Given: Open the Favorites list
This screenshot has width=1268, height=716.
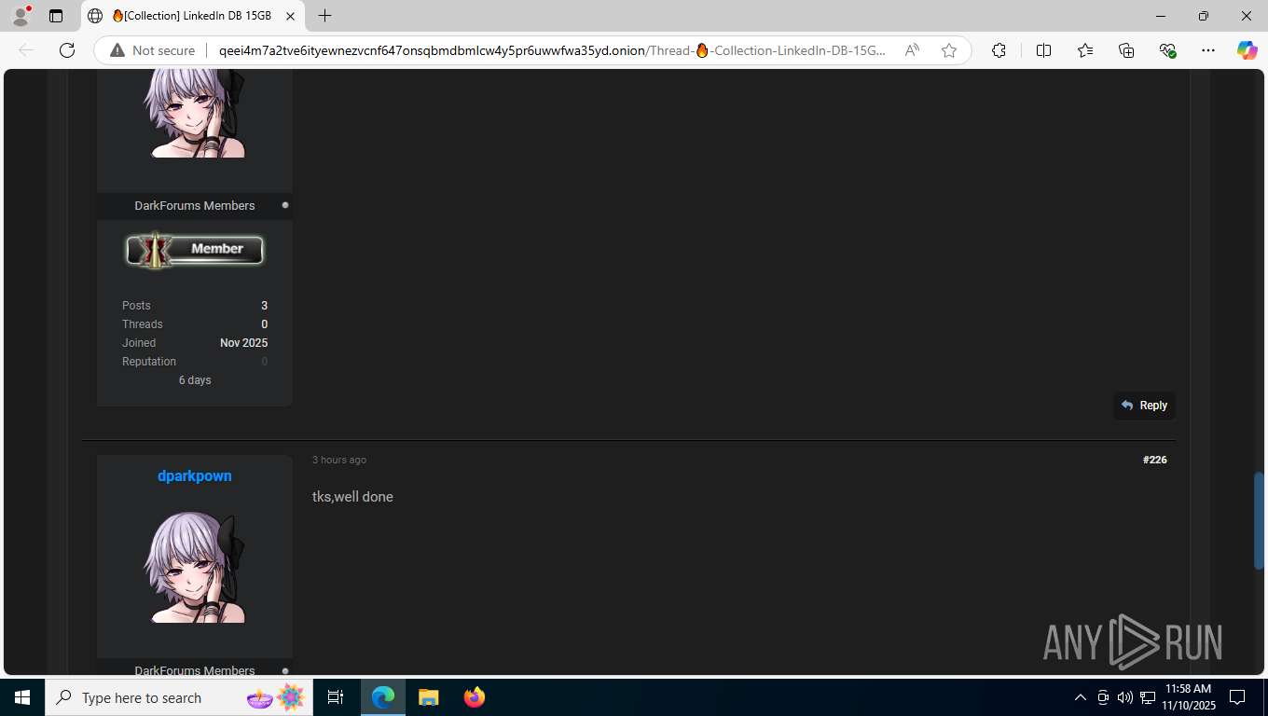Looking at the screenshot, I should [1085, 50].
